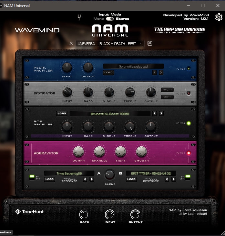
Task: Adjust Pedal Profiler Output knob
Action: pyautogui.click(x=88, y=67)
